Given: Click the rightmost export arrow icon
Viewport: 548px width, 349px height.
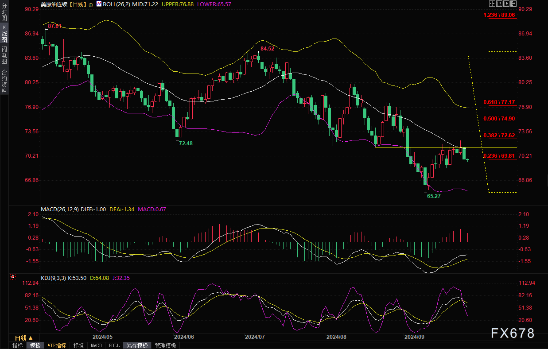Looking at the screenshot, I should [513, 4].
